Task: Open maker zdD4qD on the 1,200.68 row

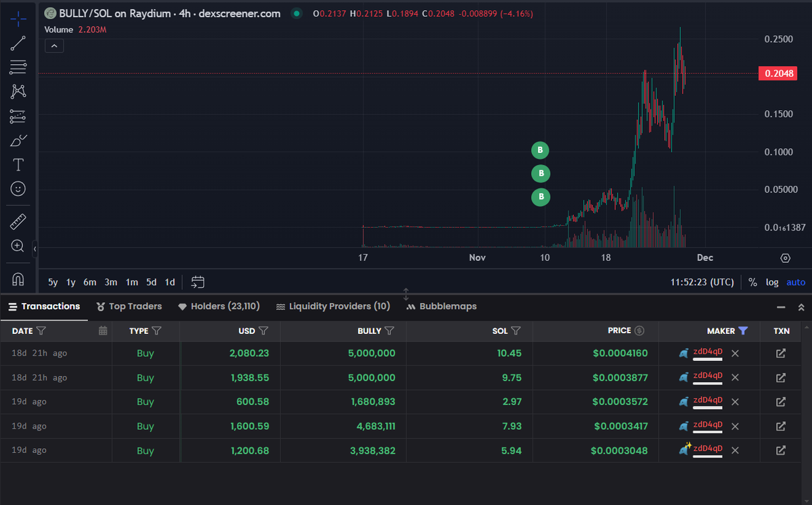Action: [x=708, y=450]
